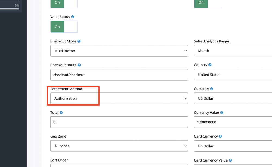Toggle the On switch above Vault Status
The image size is (272, 167).
coord(64,4)
